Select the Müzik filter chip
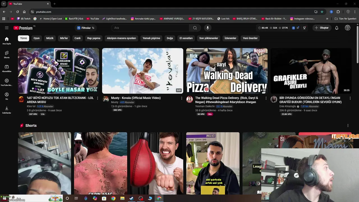The width and height of the screenshot is (359, 202). pos(50,38)
